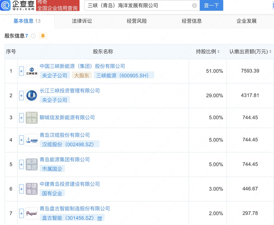Image resolution: width=274 pixels, height=225 pixels.
Task: Click the 查一下 search button
Action: coord(211,5)
